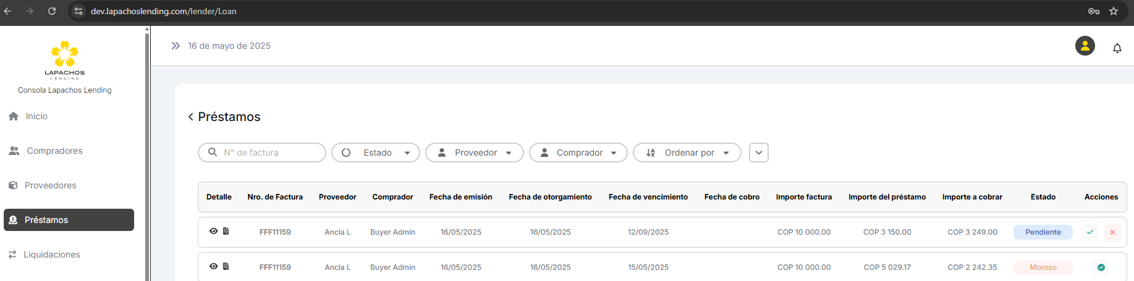Reject the Pendiente loan with red X
The height and width of the screenshot is (281, 1134).
(x=1112, y=232)
